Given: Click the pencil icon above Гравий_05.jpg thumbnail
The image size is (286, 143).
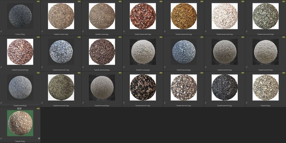Looking at the screenshot, I should [21, 109].
